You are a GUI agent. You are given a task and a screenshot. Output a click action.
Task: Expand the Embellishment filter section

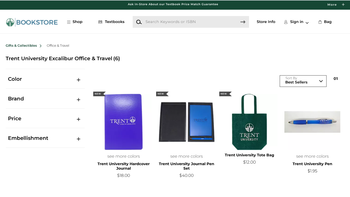(78, 139)
